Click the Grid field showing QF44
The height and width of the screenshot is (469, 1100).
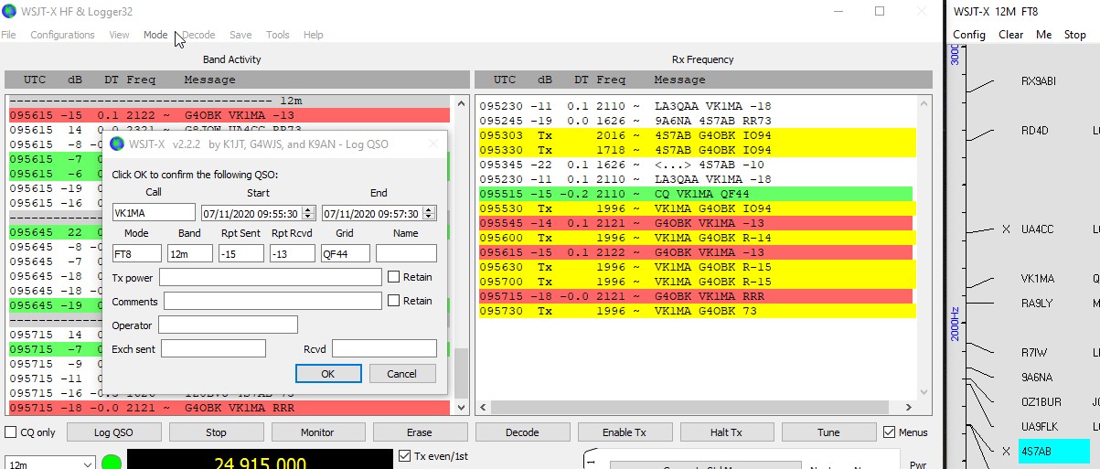(345, 253)
